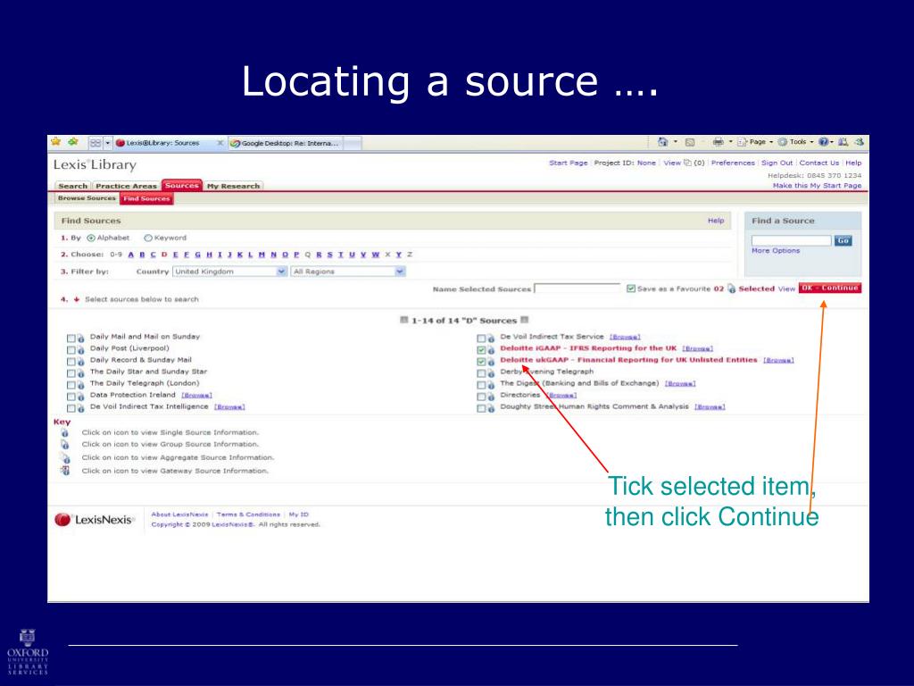Image resolution: width=914 pixels, height=686 pixels.
Task: Select the Alphabet radio button
Action: pos(91,238)
